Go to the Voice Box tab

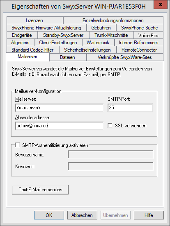[149, 35]
